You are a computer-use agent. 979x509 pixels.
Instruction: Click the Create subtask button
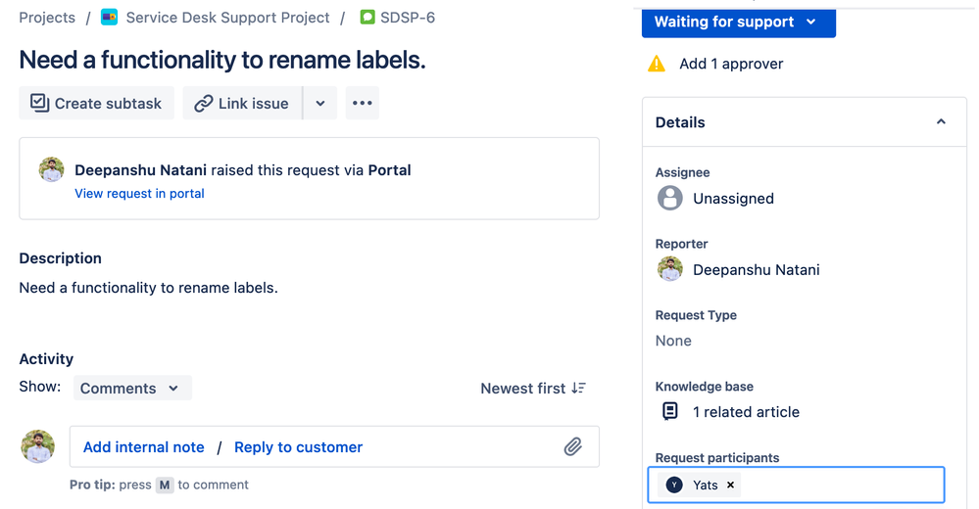point(96,103)
